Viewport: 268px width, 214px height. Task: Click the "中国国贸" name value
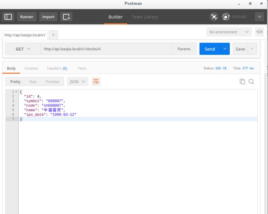(52, 110)
